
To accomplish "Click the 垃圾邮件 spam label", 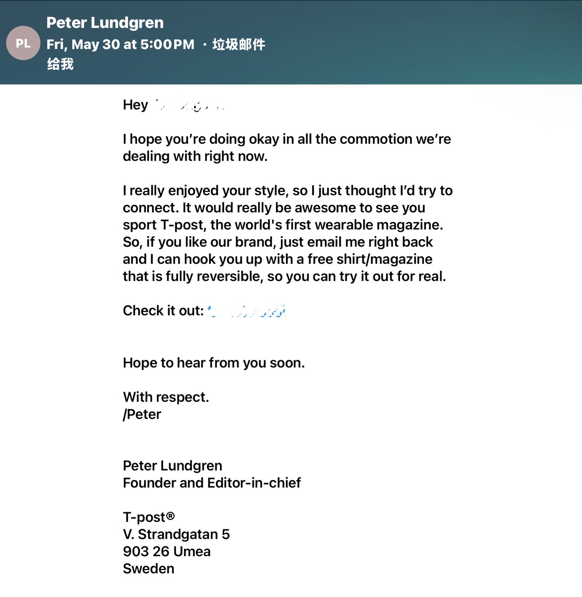I will [239, 44].
